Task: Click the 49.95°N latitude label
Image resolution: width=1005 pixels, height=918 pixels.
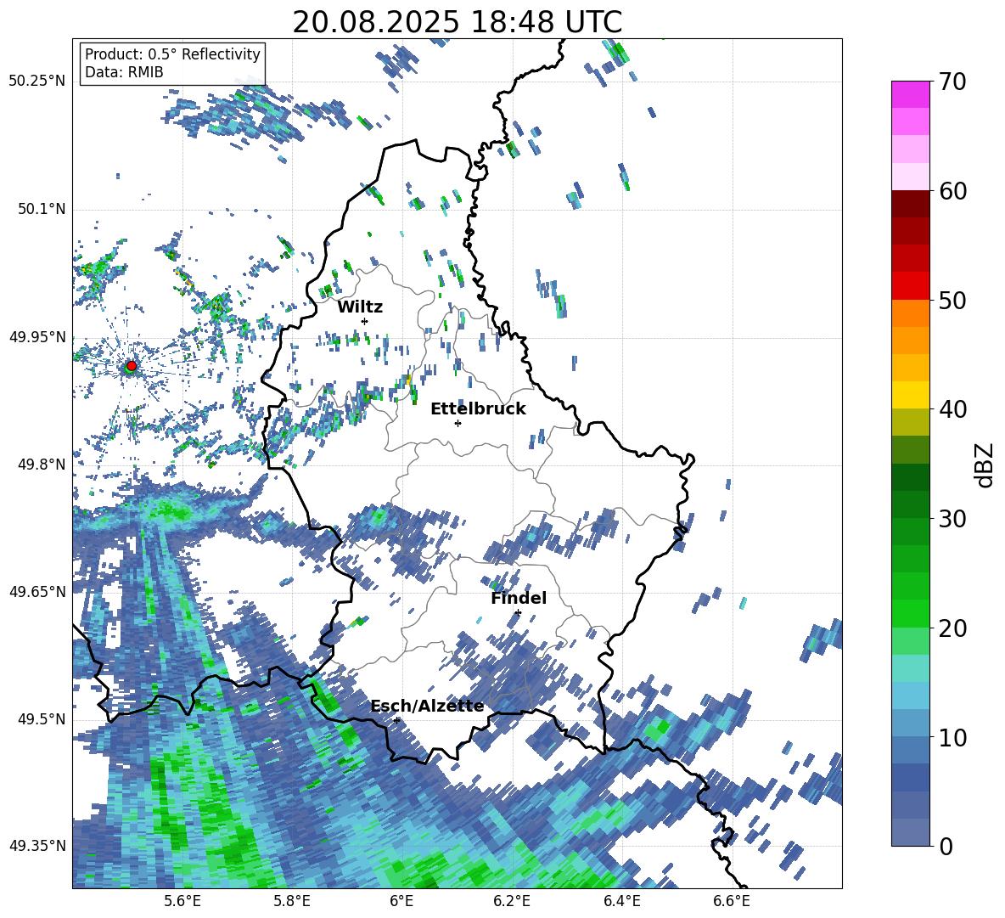Action: coord(37,336)
